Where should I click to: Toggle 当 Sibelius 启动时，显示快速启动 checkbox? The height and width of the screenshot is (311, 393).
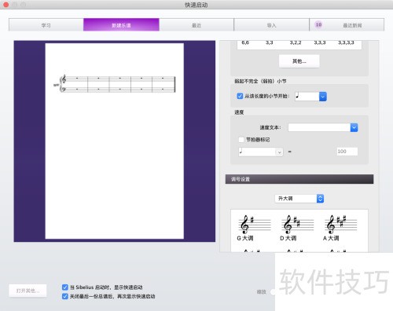point(65,287)
